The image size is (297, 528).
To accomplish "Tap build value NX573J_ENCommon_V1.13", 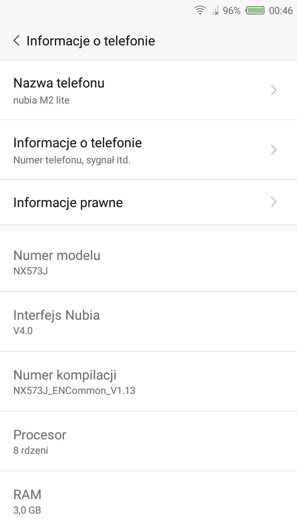I will (74, 390).
